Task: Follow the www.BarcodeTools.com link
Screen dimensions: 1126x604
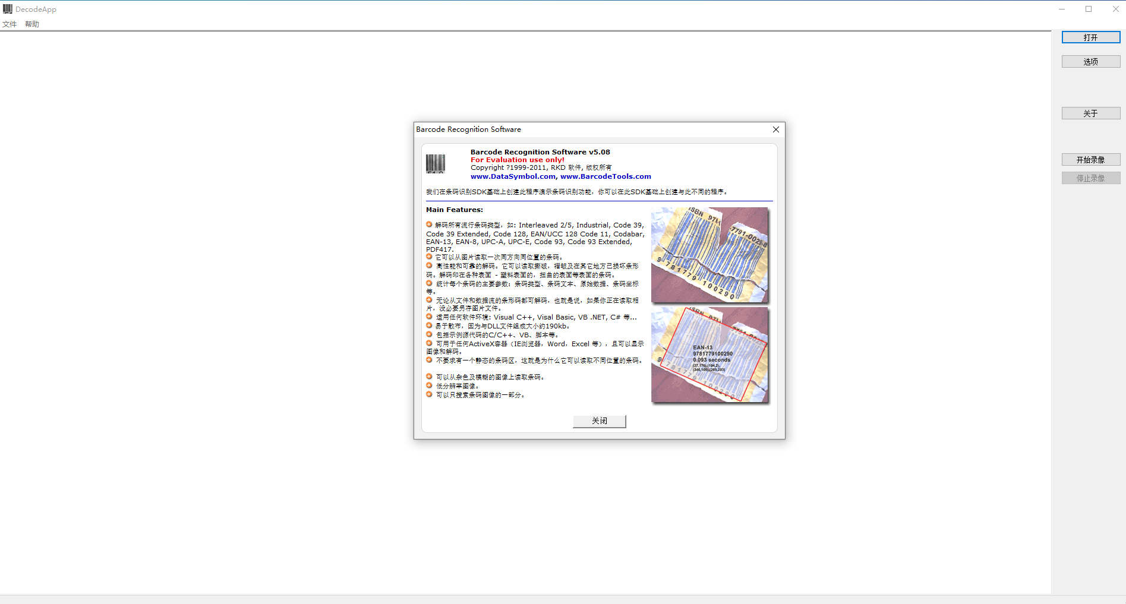Action: point(605,176)
